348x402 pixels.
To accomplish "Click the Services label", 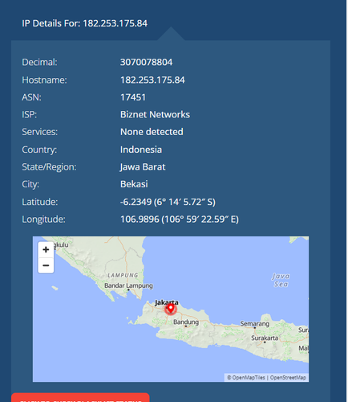I will [x=39, y=132].
